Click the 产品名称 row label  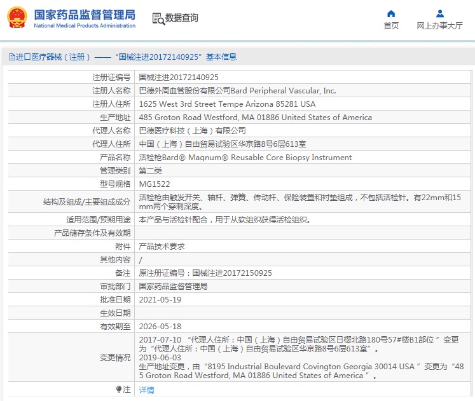coord(115,158)
